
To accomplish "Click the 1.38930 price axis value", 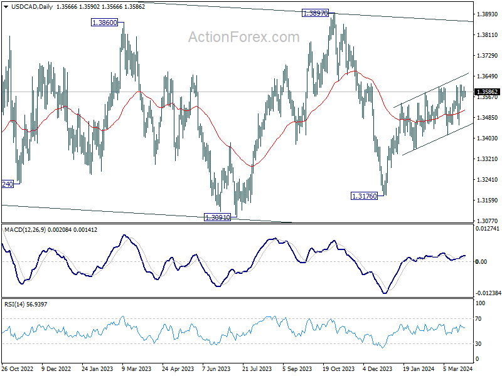I will [487, 14].
